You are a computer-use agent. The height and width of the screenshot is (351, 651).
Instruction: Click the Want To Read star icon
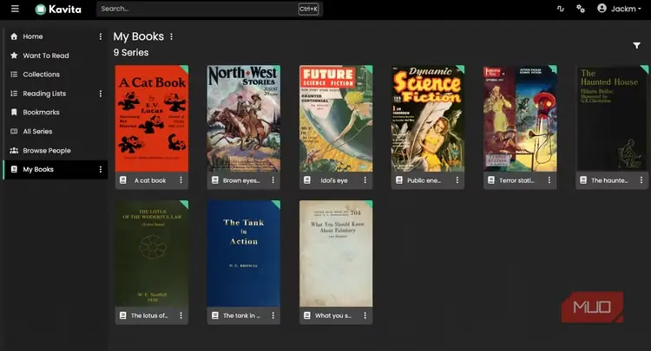tap(14, 55)
